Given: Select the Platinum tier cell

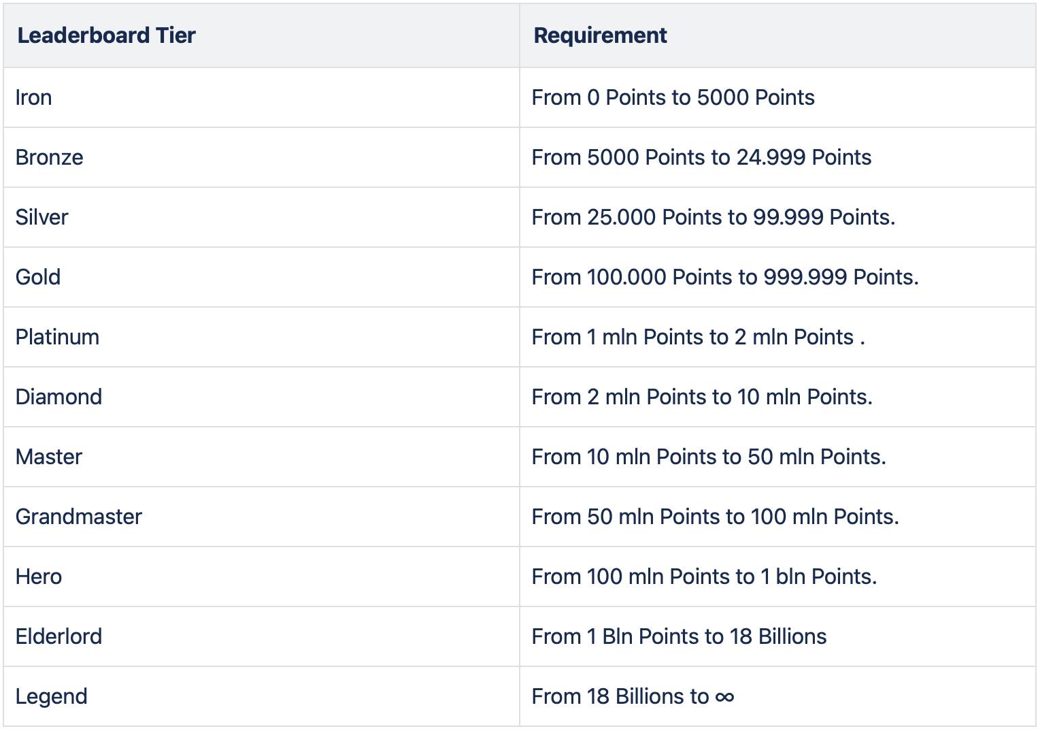Looking at the screenshot, I should 261,337.
